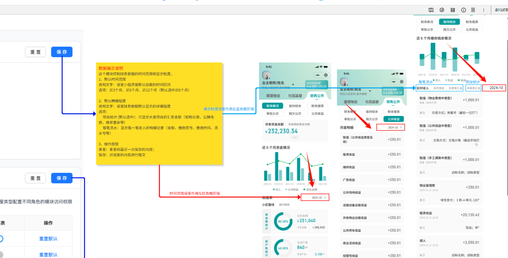This screenshot has height=258, width=508.
Task: Open the grid layout view icon
Action: (x=453, y=10)
